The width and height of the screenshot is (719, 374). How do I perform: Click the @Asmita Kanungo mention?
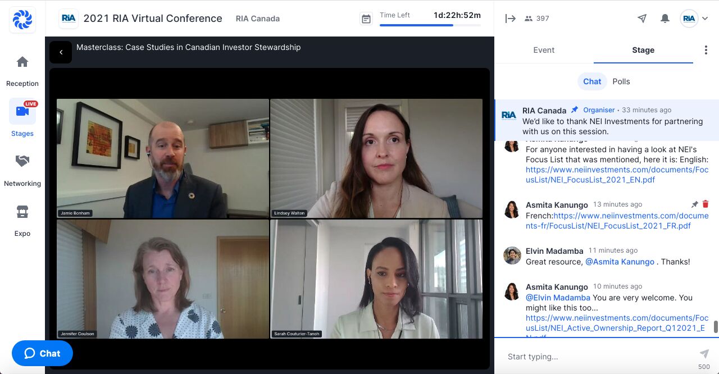(x=620, y=262)
